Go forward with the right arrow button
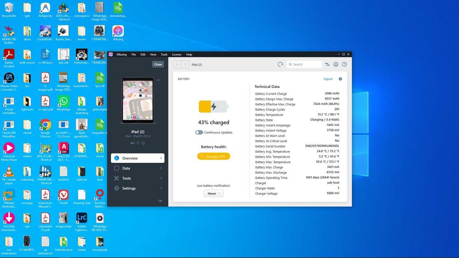 click(185, 64)
